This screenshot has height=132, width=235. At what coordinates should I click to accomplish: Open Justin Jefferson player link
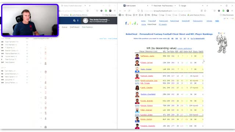(x=148, y=56)
